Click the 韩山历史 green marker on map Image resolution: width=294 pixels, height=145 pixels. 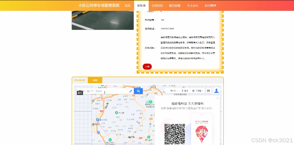click(110, 140)
